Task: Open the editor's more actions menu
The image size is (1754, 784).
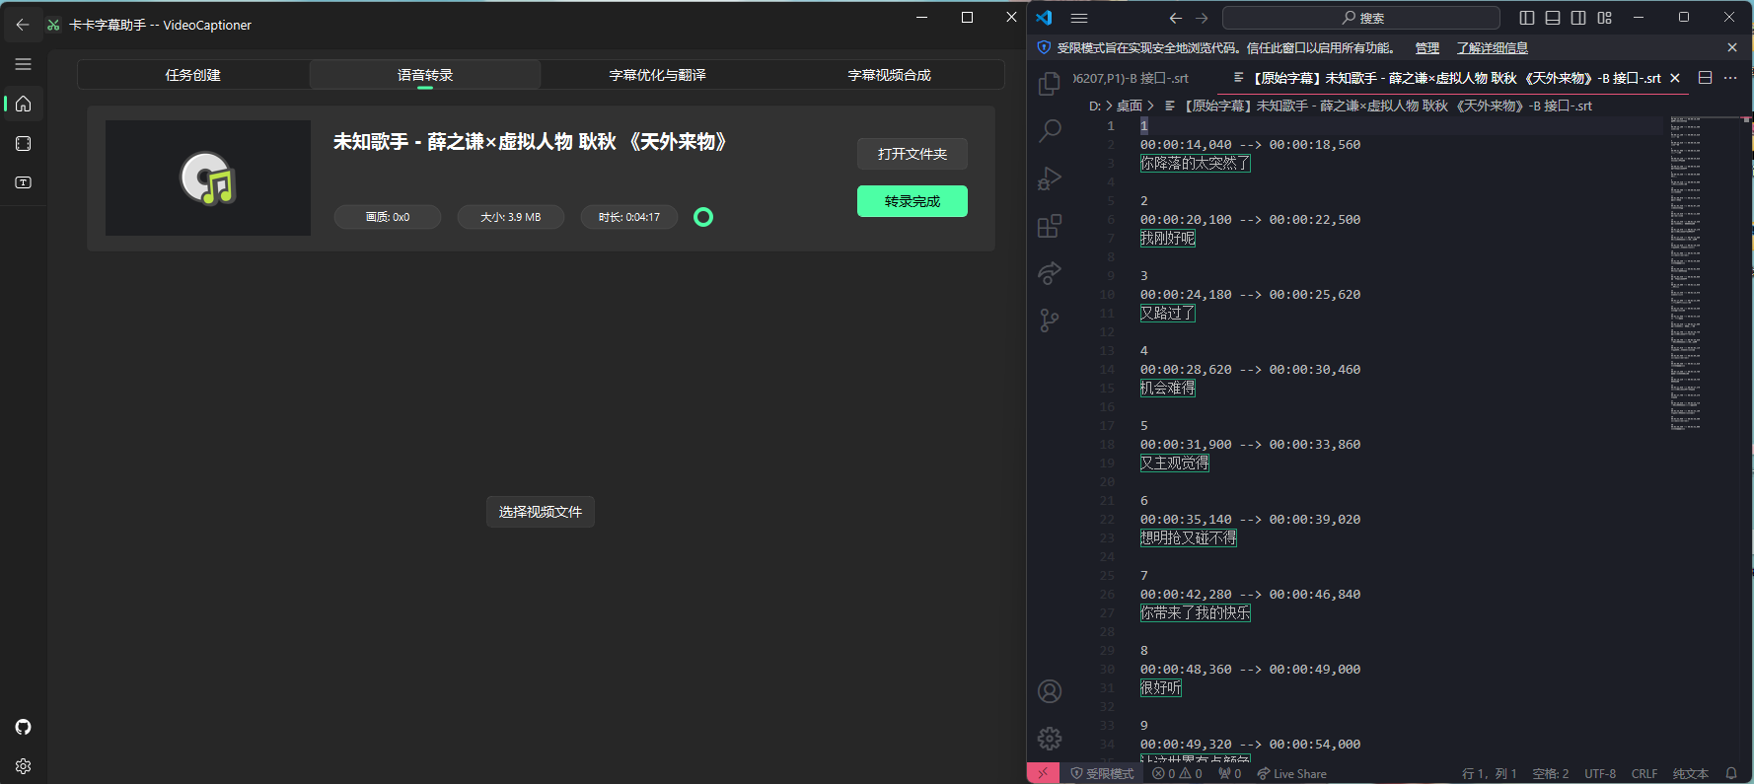Action: pos(1730,78)
